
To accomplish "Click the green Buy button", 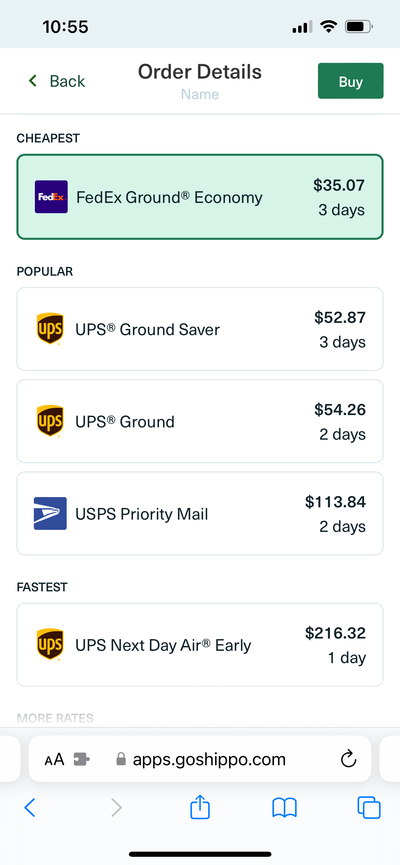I will (350, 81).
